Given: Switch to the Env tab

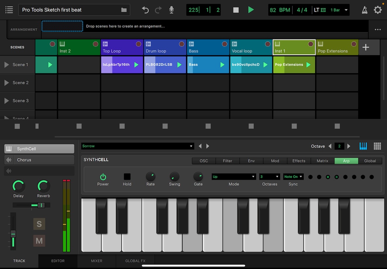Looking at the screenshot, I should 251,161.
